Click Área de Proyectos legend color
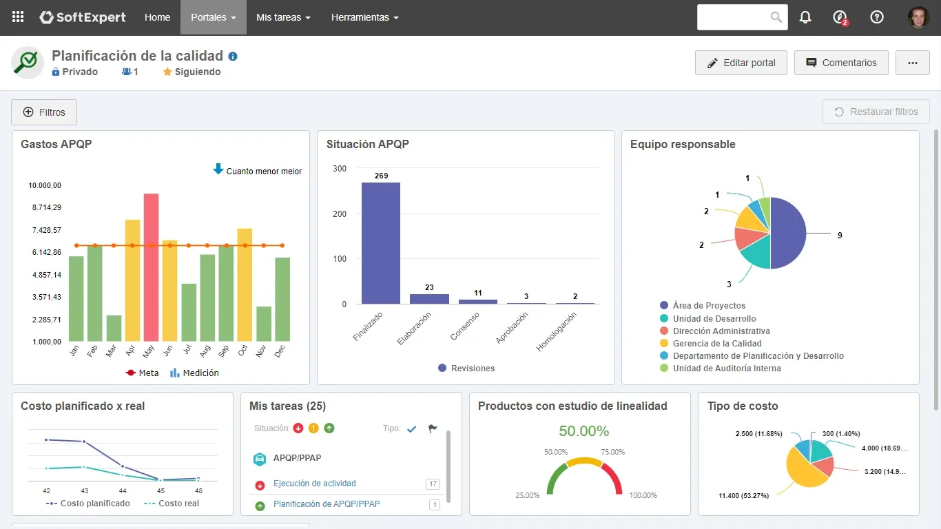Image resolution: width=941 pixels, height=529 pixels. click(664, 305)
